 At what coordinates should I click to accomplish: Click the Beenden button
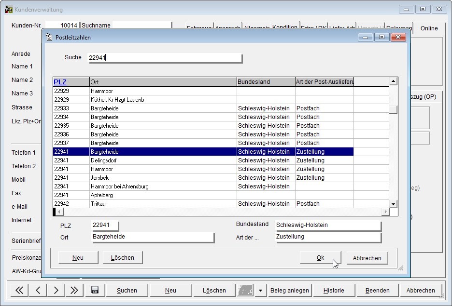[377, 290]
